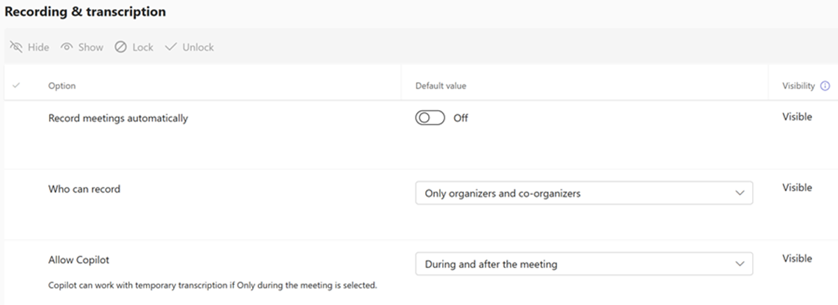Click the Visibility info icon
This screenshot has height=305, width=838.
(x=825, y=86)
